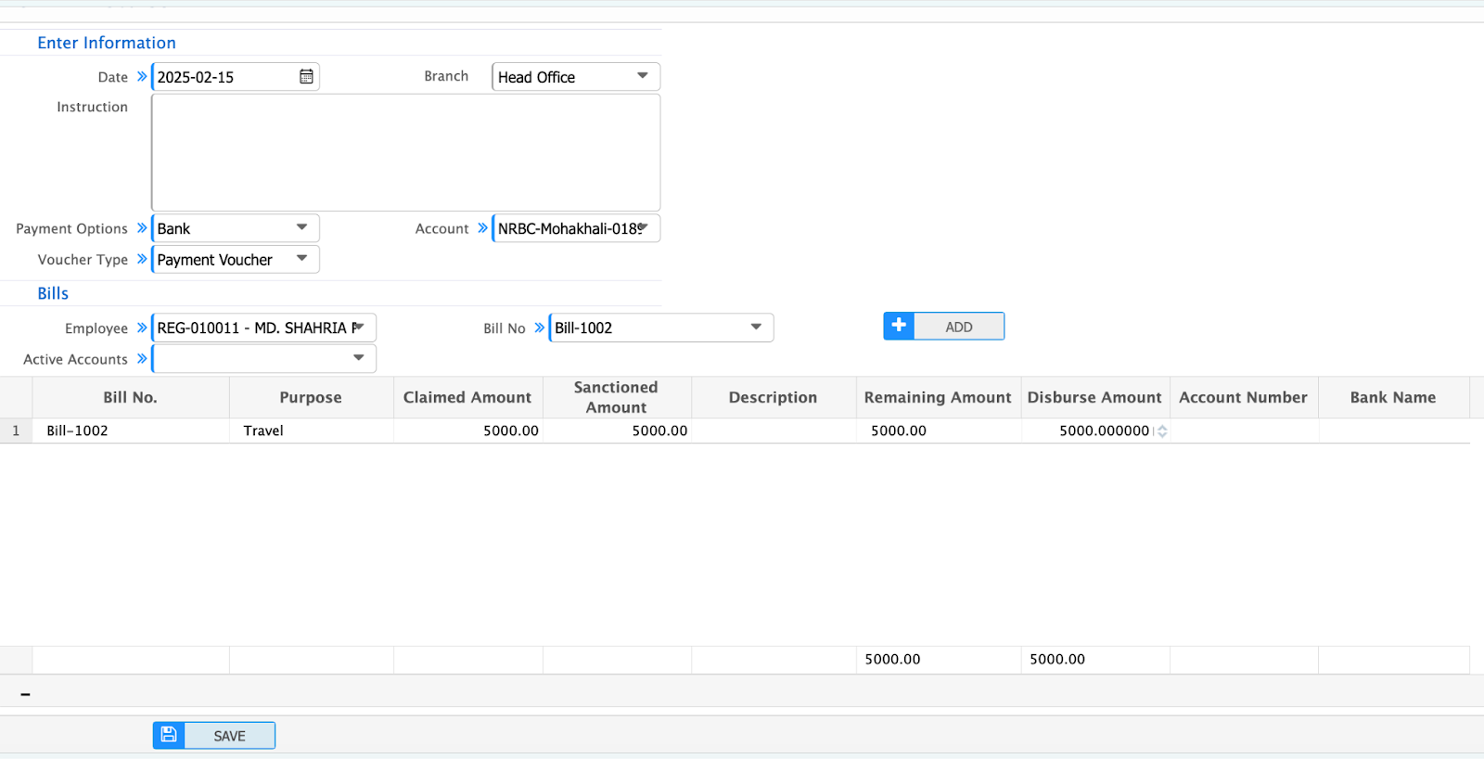Click the blue plus icon beside ADD
The width and height of the screenshot is (1484, 759).
(x=899, y=327)
